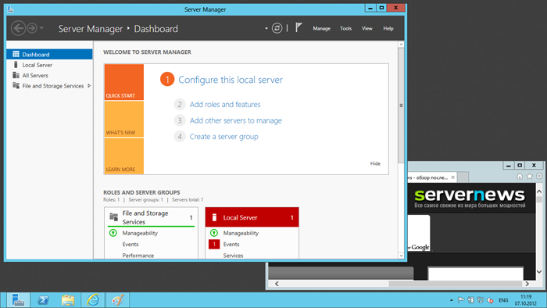Click ENG language indicator in tray
The height and width of the screenshot is (308, 547).
pos(503,300)
